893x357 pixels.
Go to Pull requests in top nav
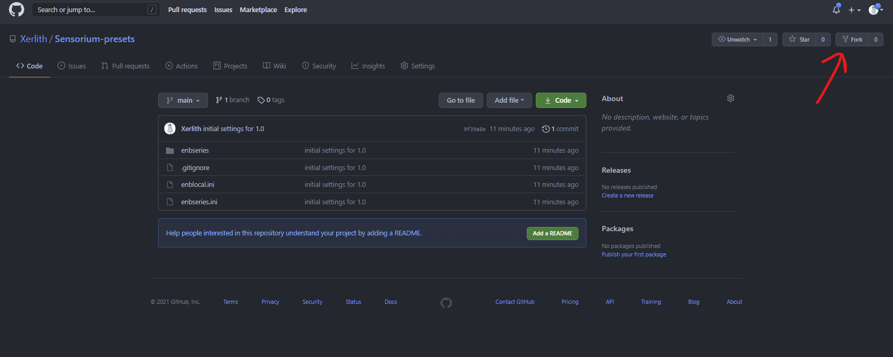[x=187, y=10]
